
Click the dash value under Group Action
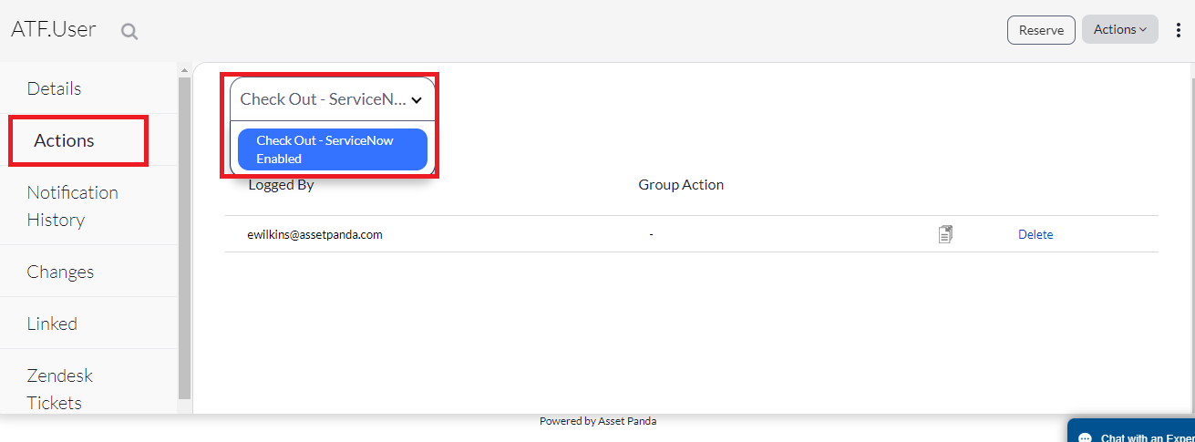[651, 234]
